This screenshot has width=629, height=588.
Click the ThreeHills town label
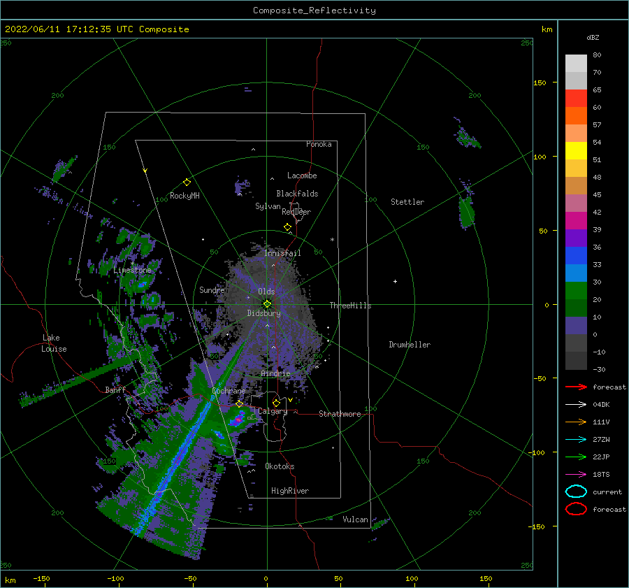(351, 306)
